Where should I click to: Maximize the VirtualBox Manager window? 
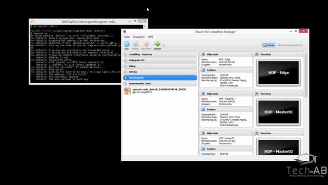tap(296, 31)
